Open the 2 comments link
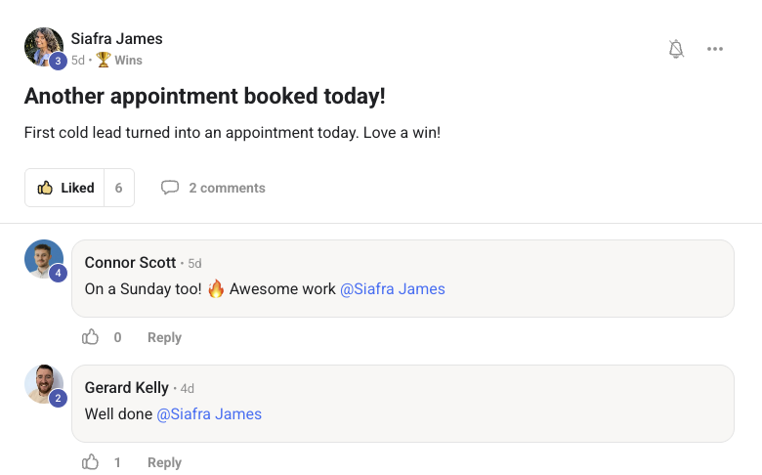 pos(227,188)
